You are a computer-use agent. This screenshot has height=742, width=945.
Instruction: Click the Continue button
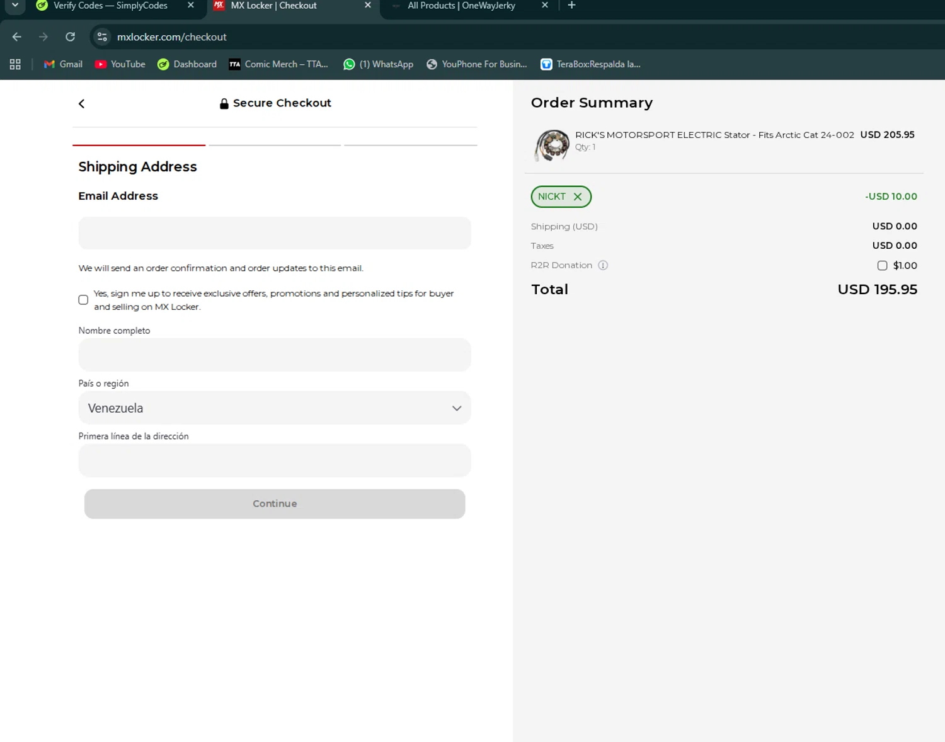pos(275,504)
